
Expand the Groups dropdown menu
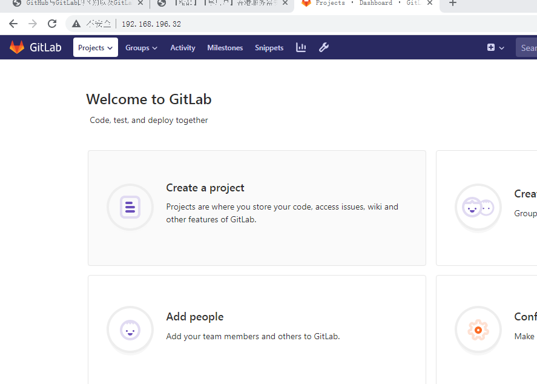[141, 48]
